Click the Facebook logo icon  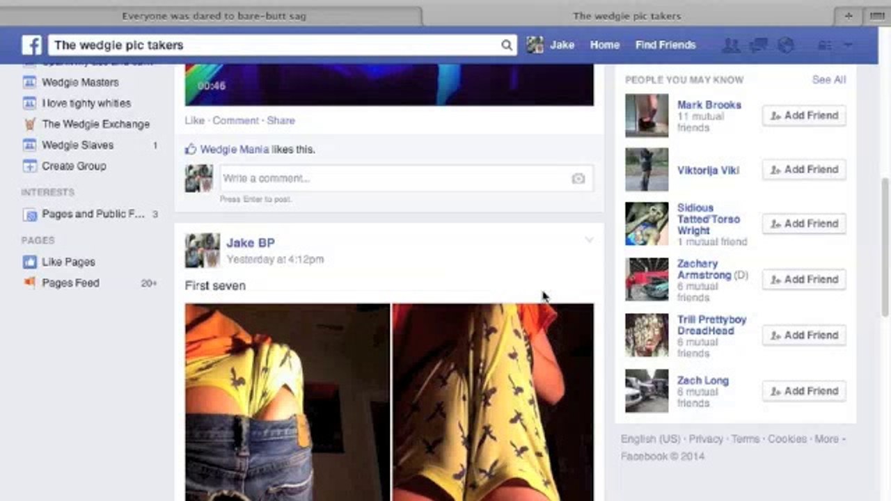pyautogui.click(x=32, y=45)
